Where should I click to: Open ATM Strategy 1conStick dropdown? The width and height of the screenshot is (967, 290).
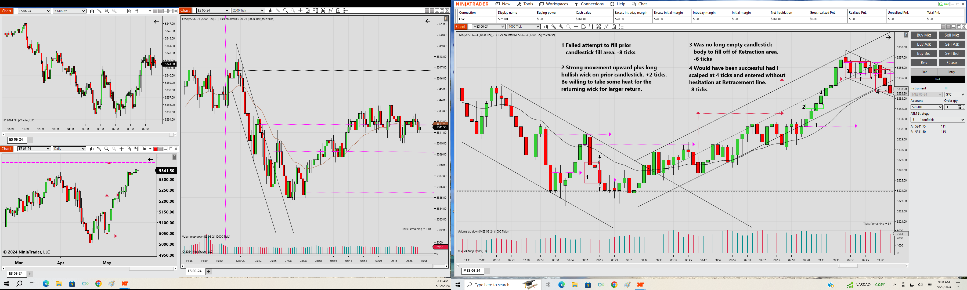pos(938,120)
